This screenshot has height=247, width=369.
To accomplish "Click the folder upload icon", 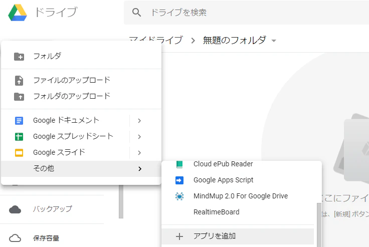I will pos(19,97).
